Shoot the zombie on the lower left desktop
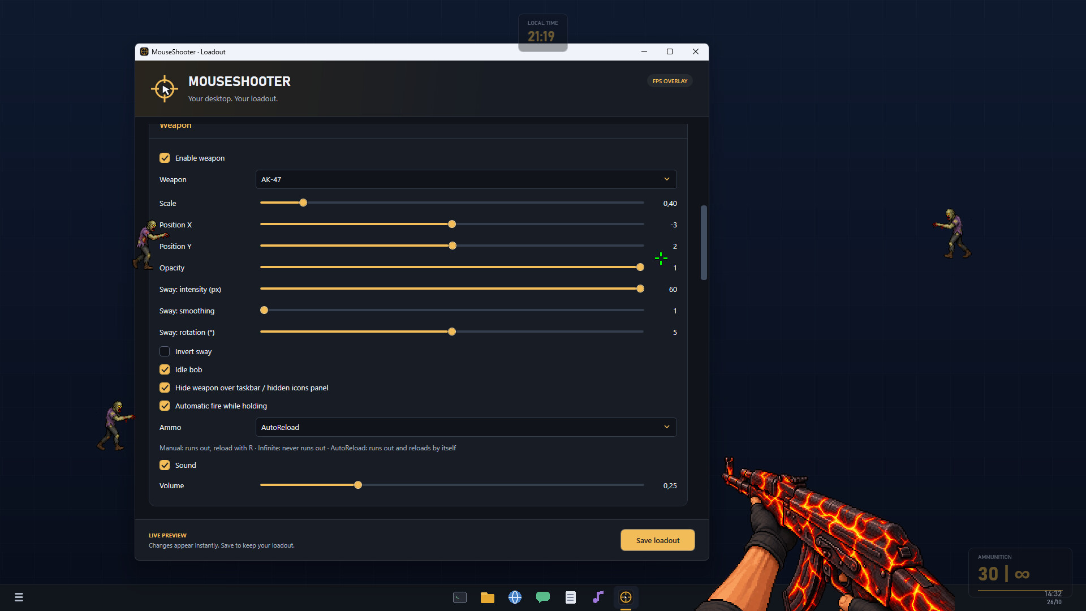Screen dimensions: 1086x611 click(116, 426)
